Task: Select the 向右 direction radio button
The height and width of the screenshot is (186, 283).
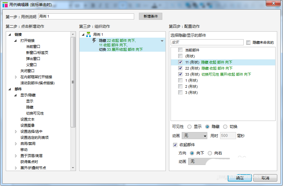Action: (210, 153)
